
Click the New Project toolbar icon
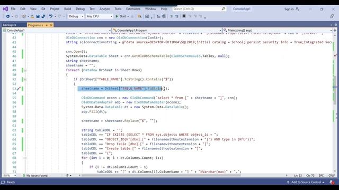24,16
